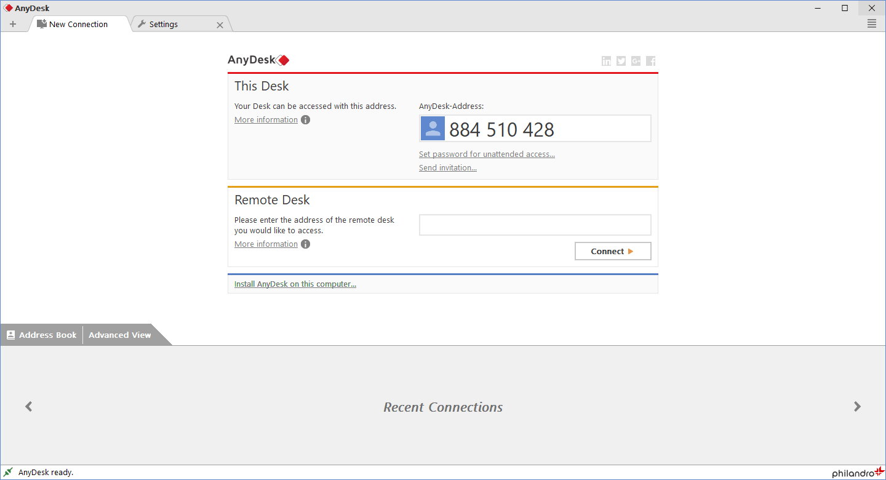Click the connection status icon in status bar
This screenshot has width=886, height=480.
[x=7, y=471]
